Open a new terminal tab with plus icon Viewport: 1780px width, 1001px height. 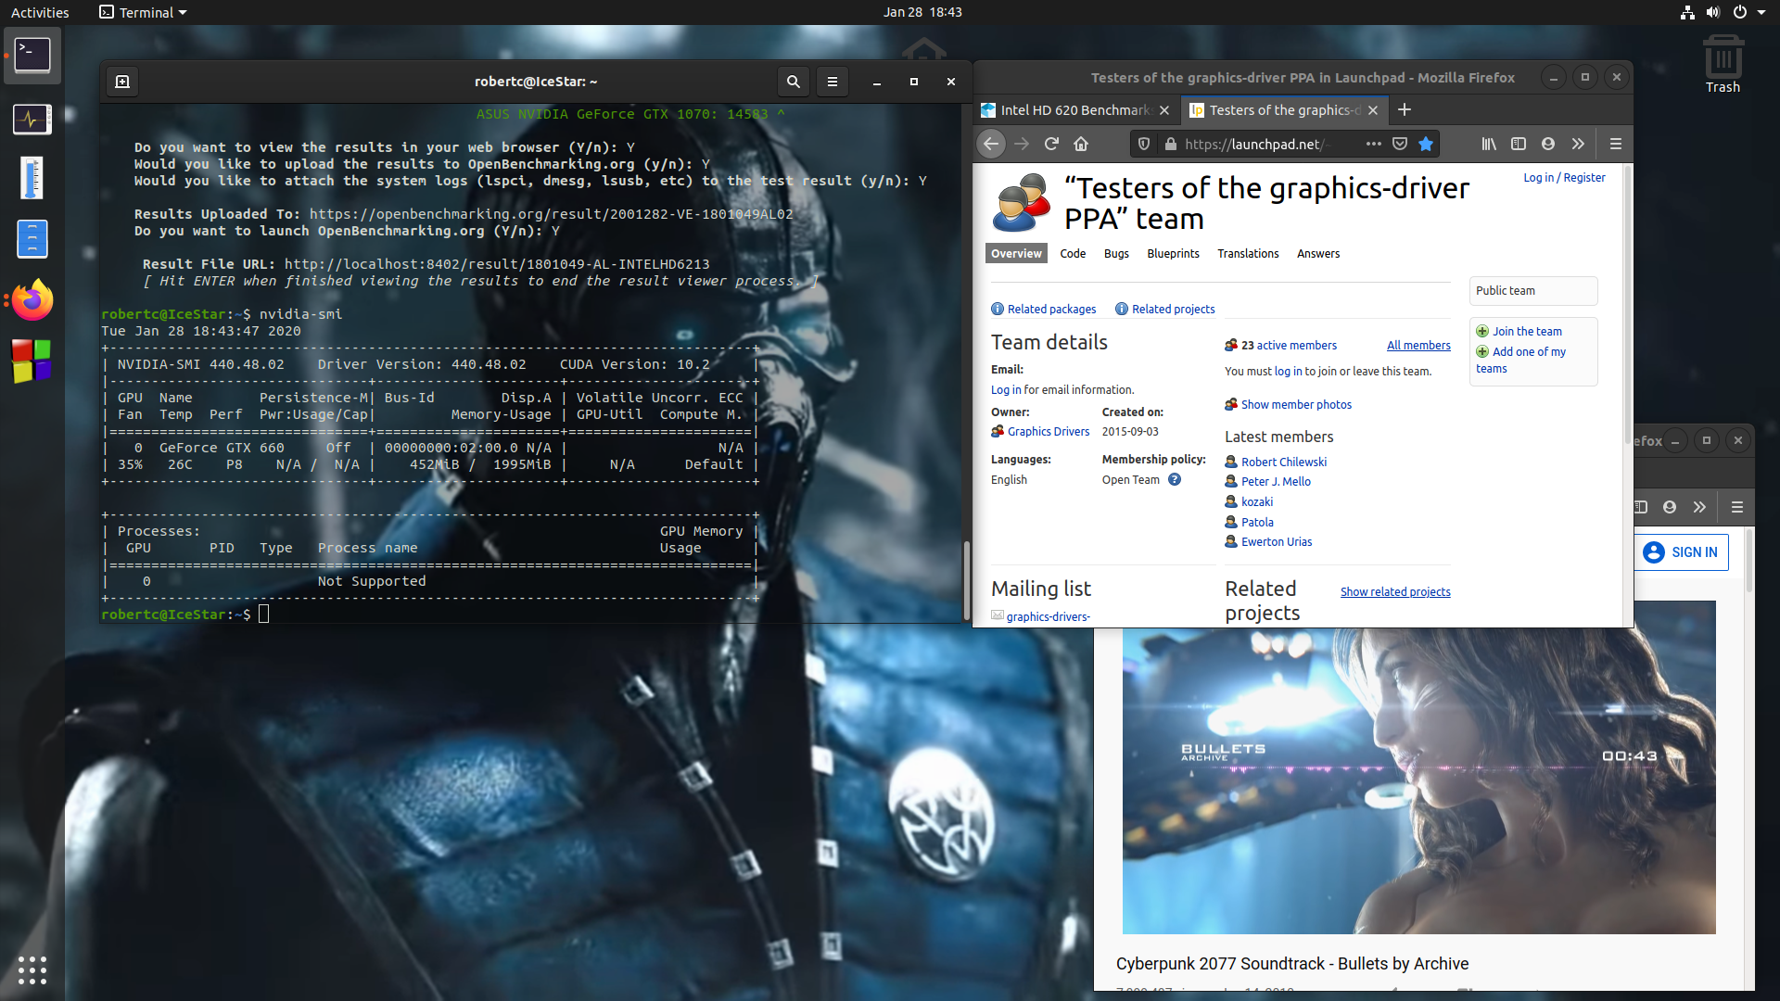122,82
